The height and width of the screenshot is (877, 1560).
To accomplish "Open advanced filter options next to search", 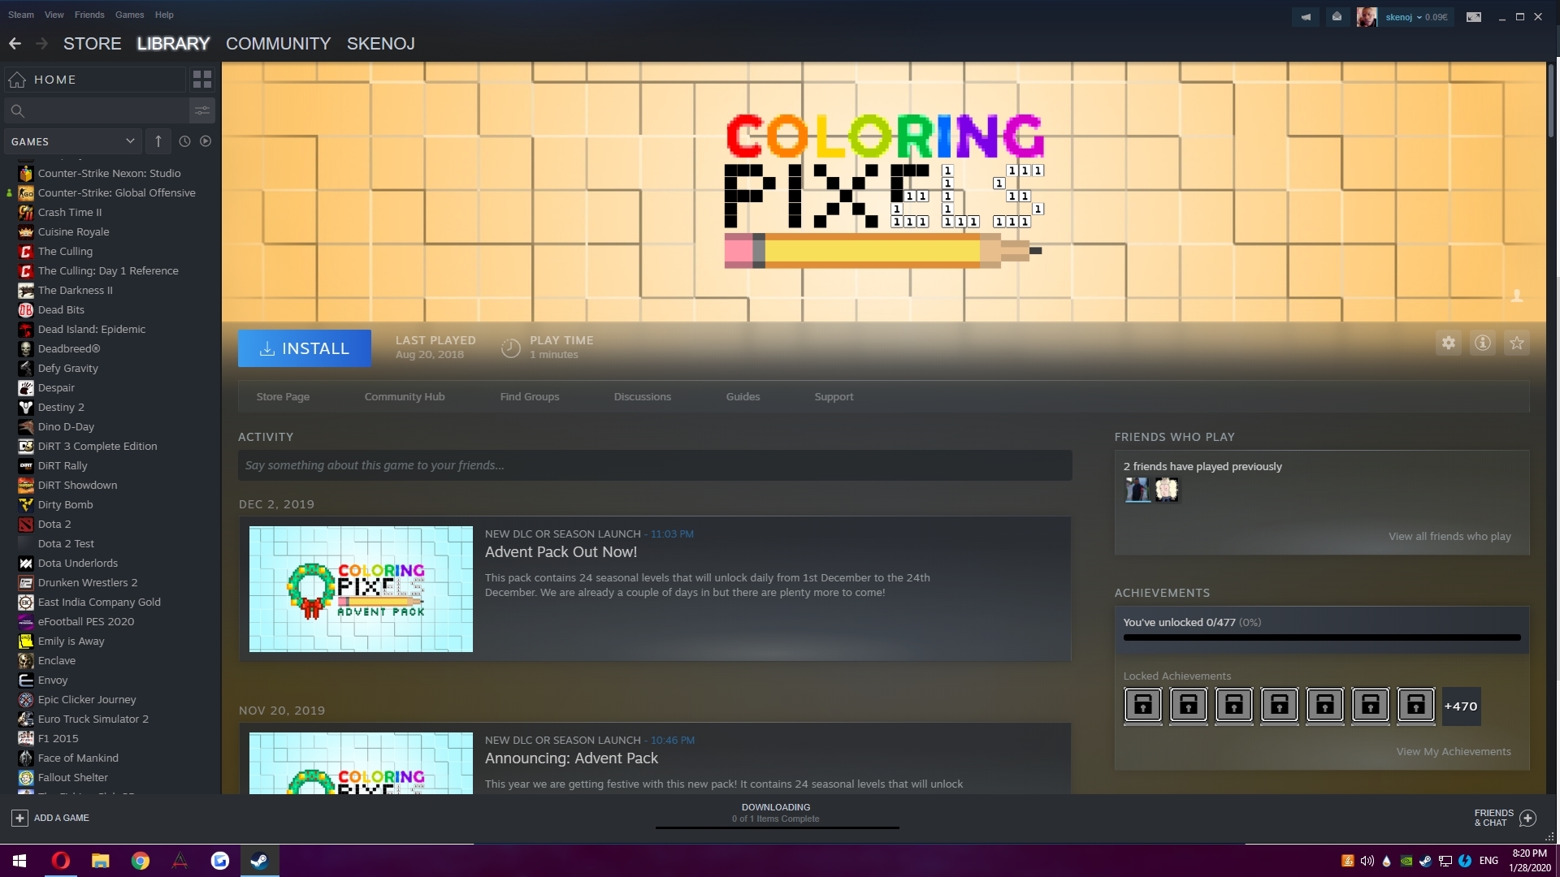I will [202, 110].
